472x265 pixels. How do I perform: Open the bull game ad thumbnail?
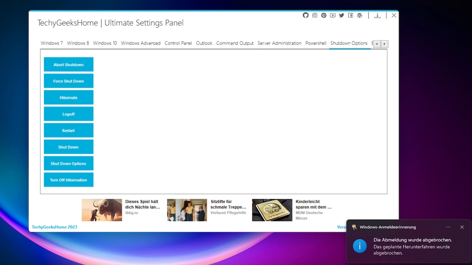(102, 210)
